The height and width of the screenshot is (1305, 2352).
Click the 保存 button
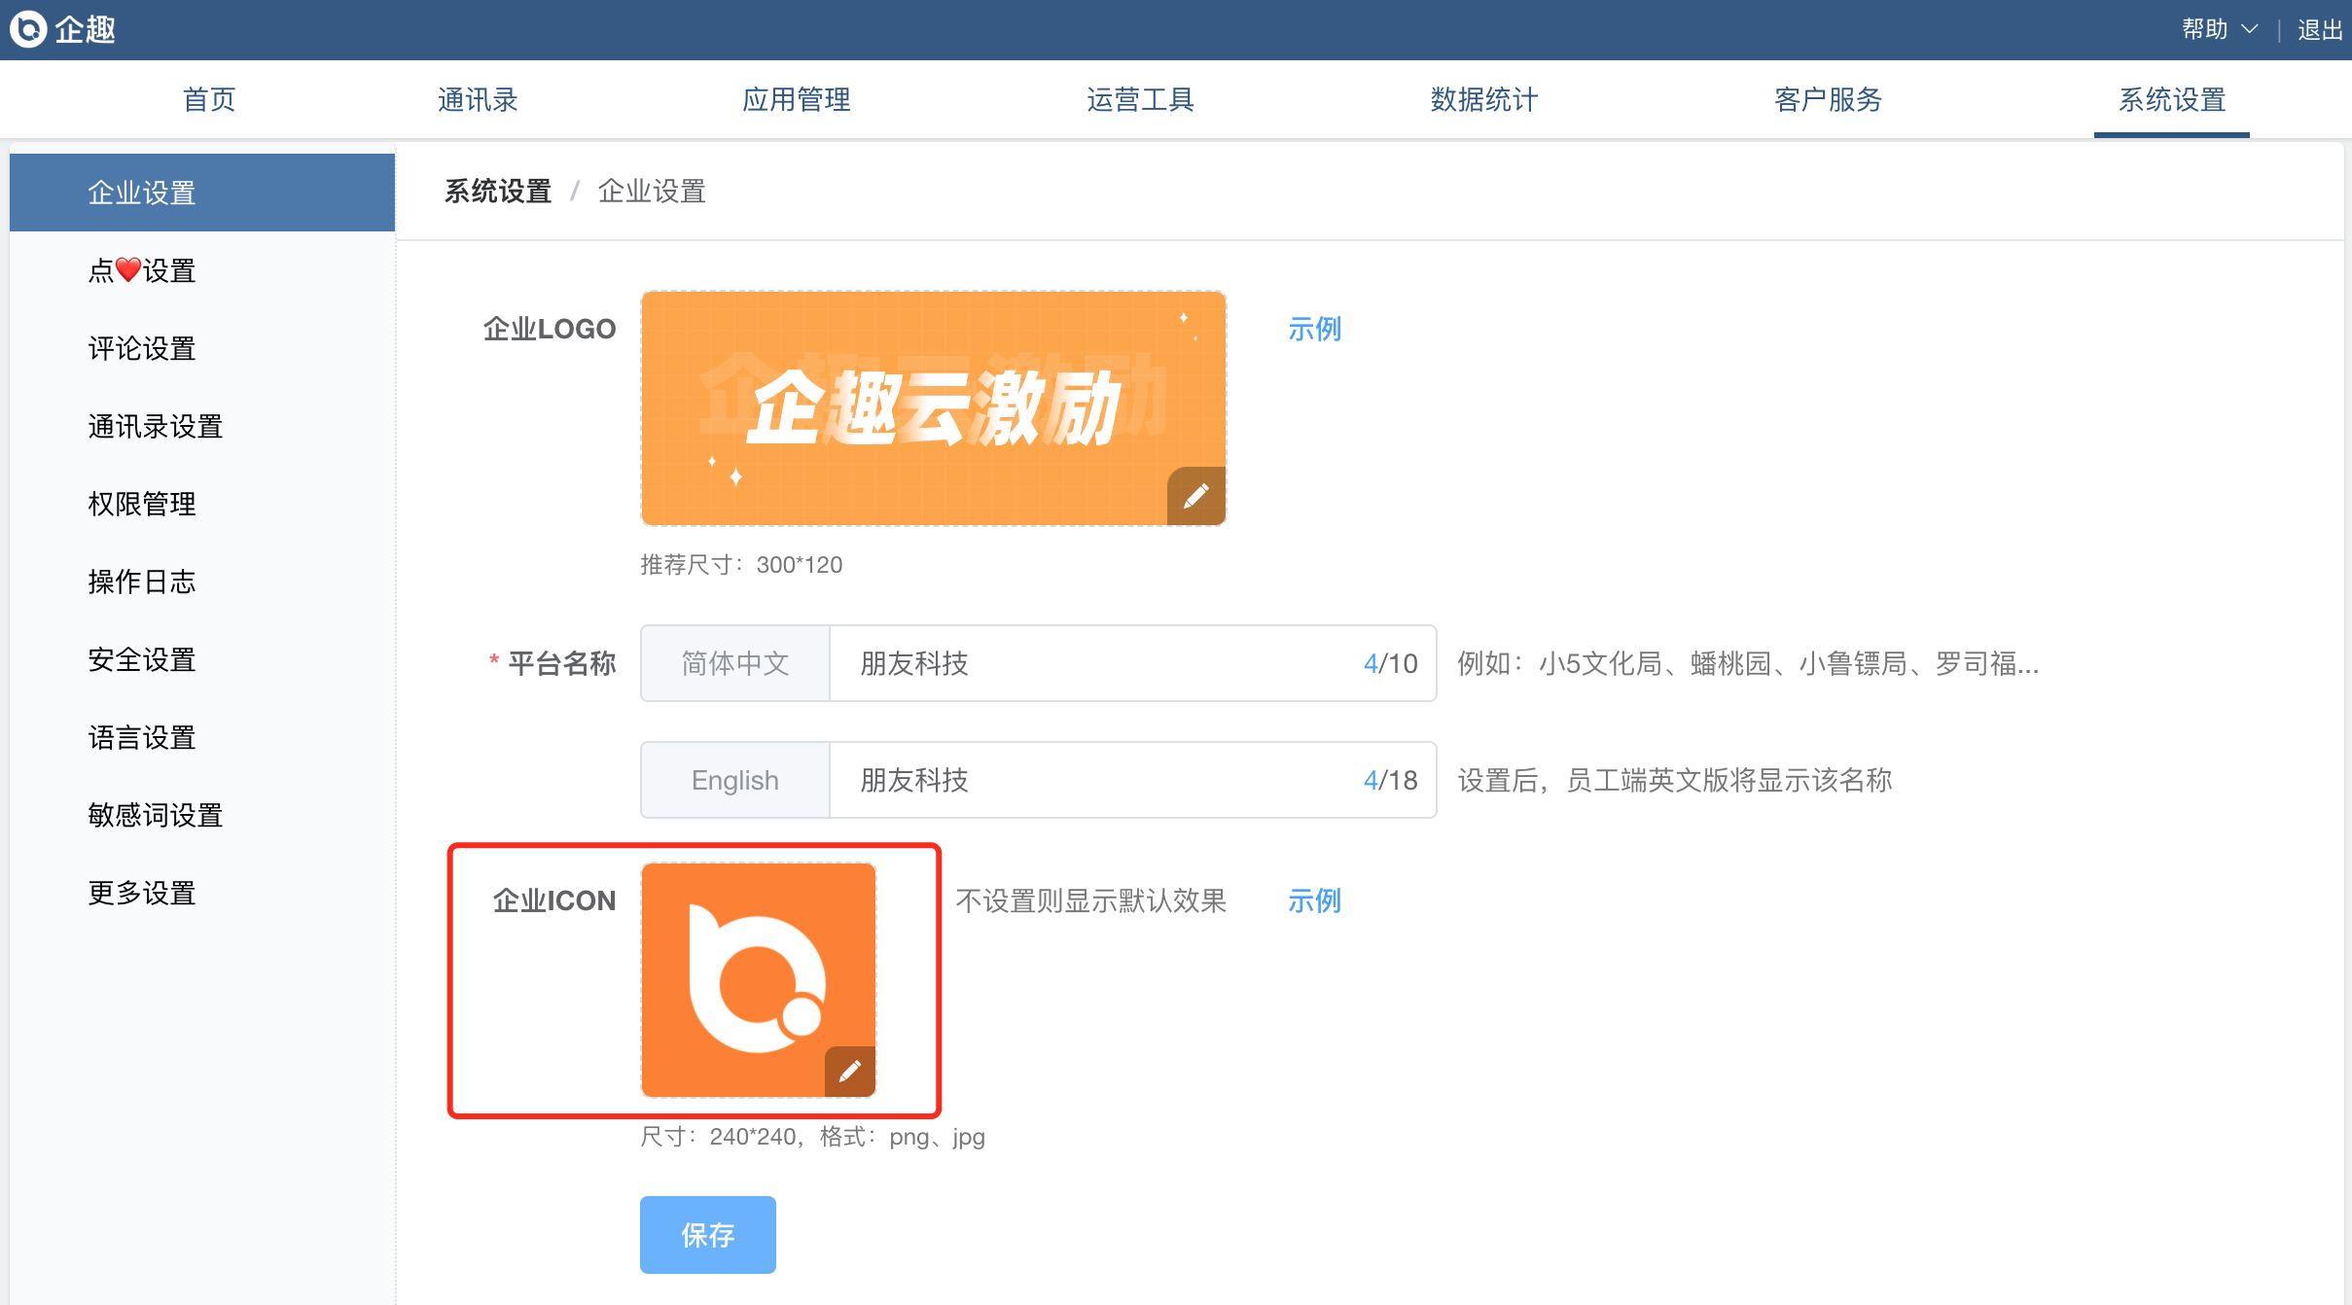click(707, 1234)
